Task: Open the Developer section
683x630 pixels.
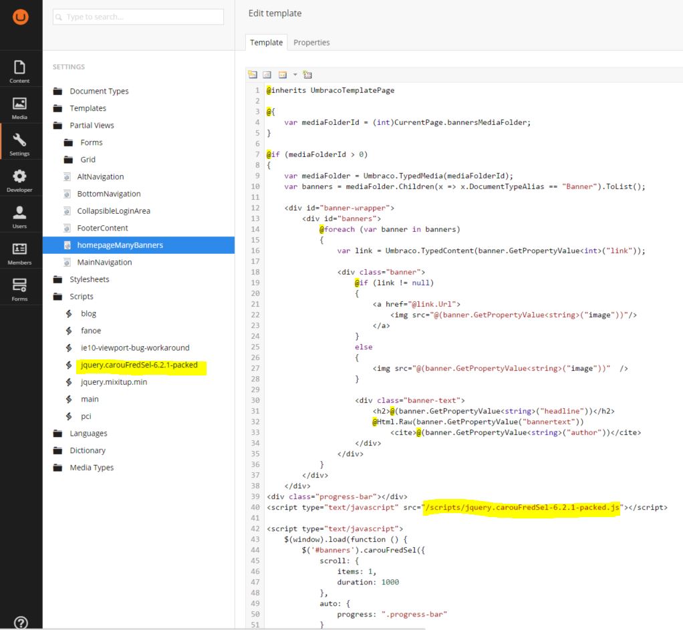Action: (19, 180)
